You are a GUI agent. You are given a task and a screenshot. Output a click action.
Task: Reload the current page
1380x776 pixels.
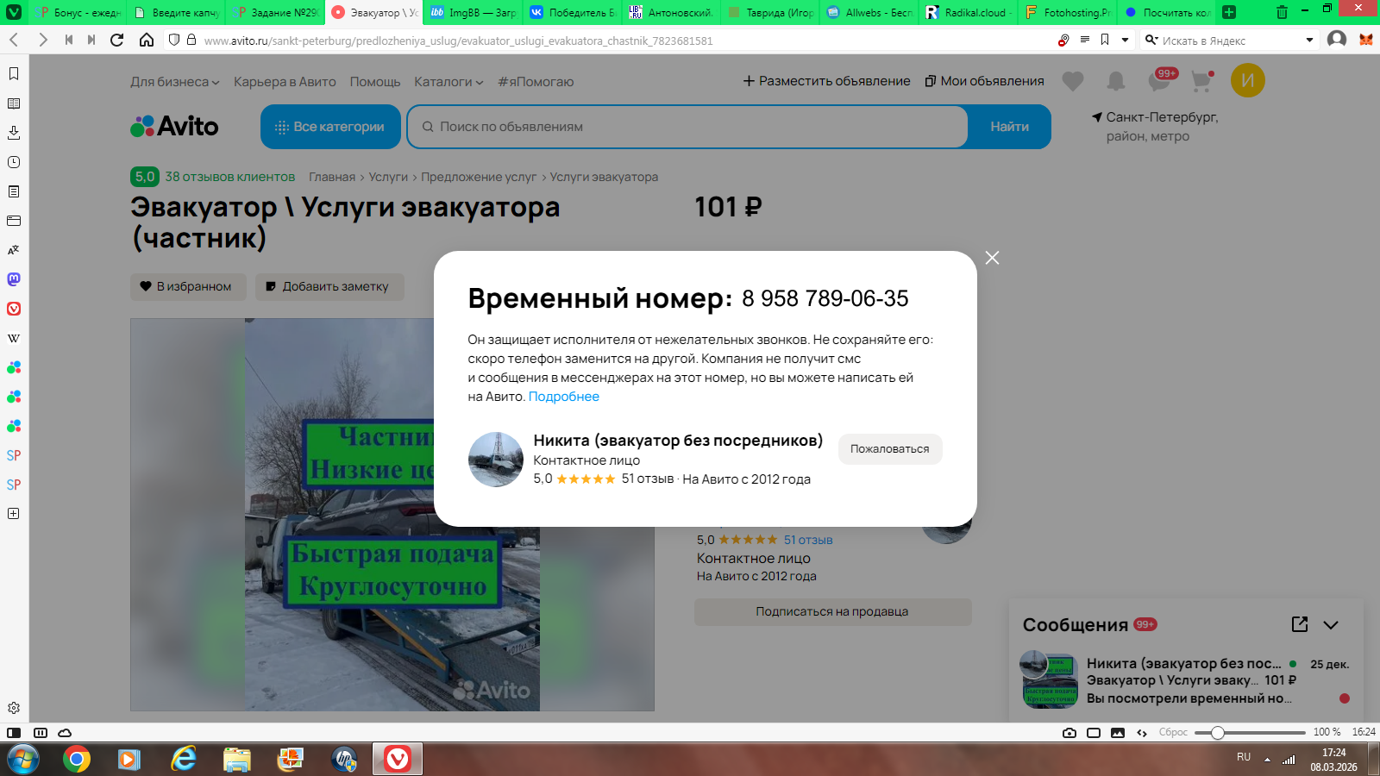pos(117,40)
